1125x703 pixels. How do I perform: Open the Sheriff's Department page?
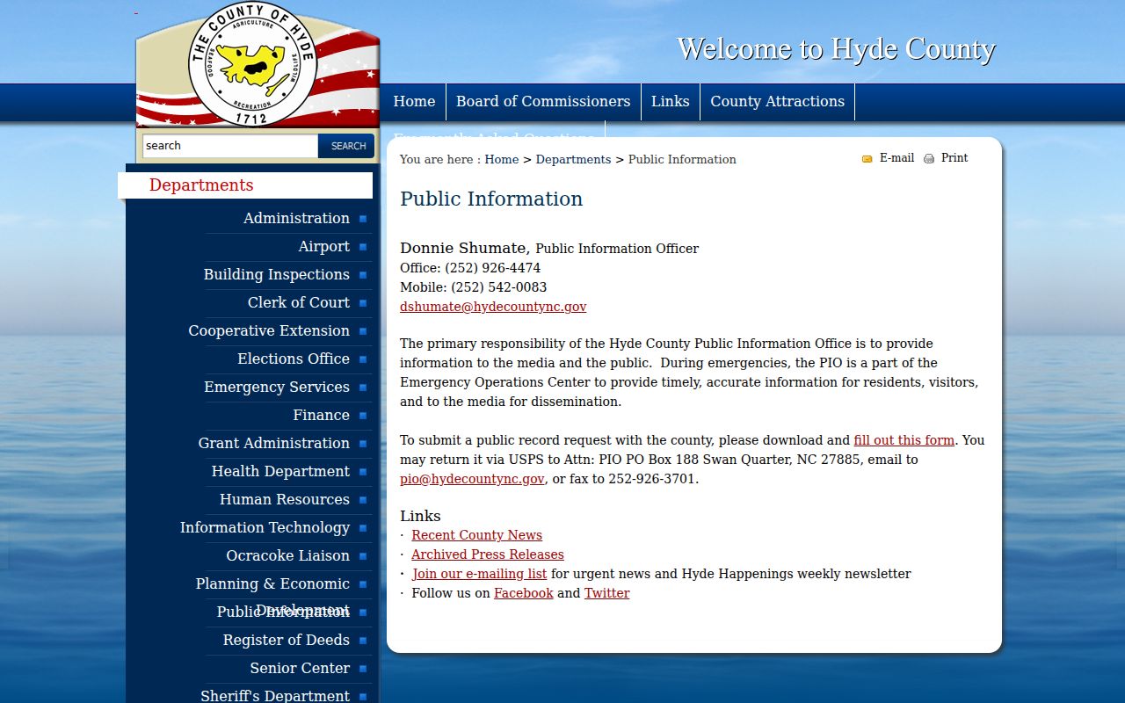275,695
